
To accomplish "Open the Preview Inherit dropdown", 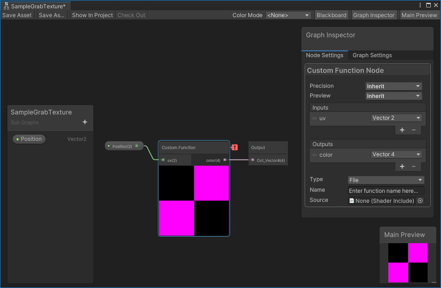I will pyautogui.click(x=393, y=96).
